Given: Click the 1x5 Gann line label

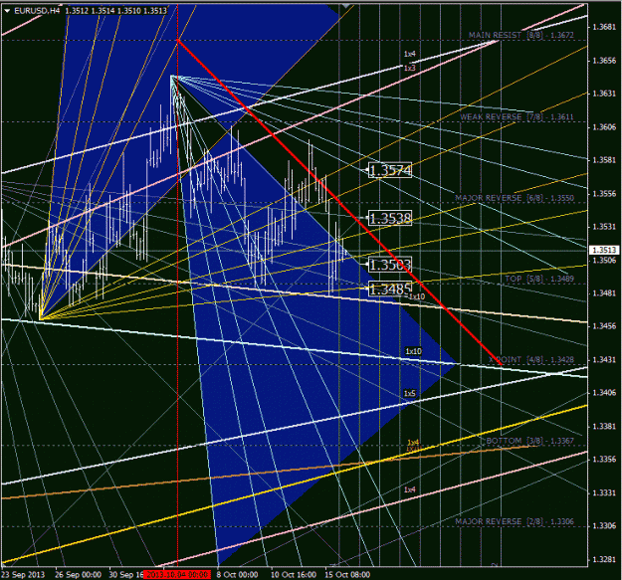Looking at the screenshot, I should tap(410, 393).
